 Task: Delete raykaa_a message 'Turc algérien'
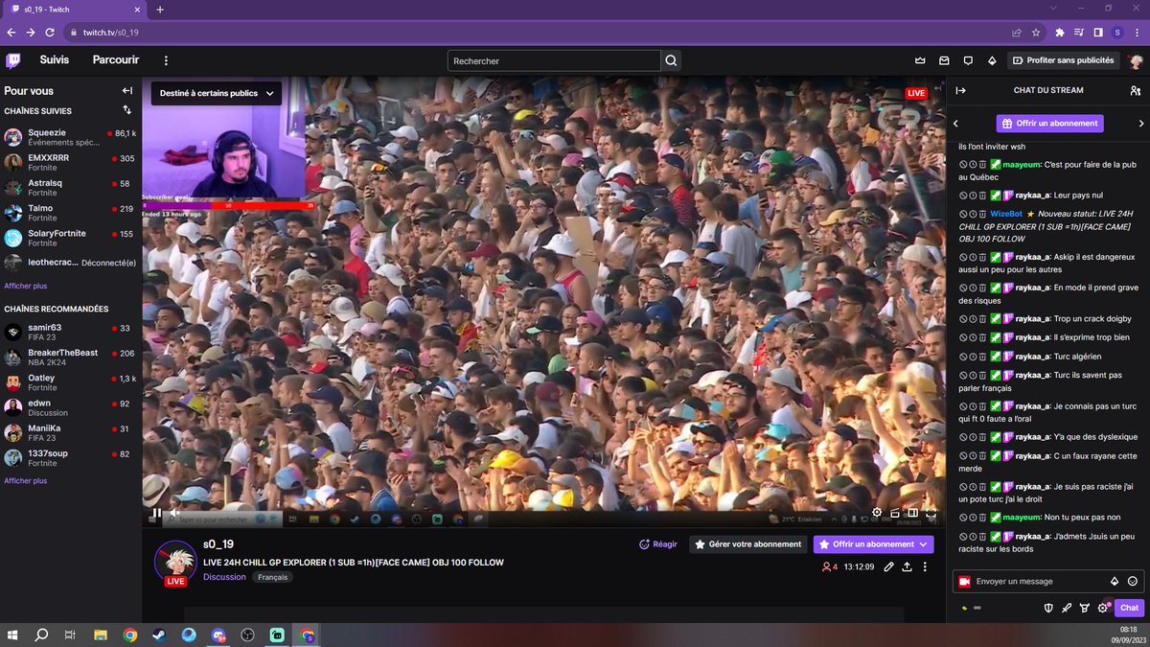tap(982, 357)
